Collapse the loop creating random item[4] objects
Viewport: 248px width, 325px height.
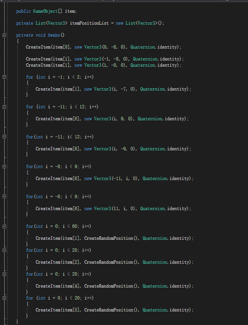[4, 274]
